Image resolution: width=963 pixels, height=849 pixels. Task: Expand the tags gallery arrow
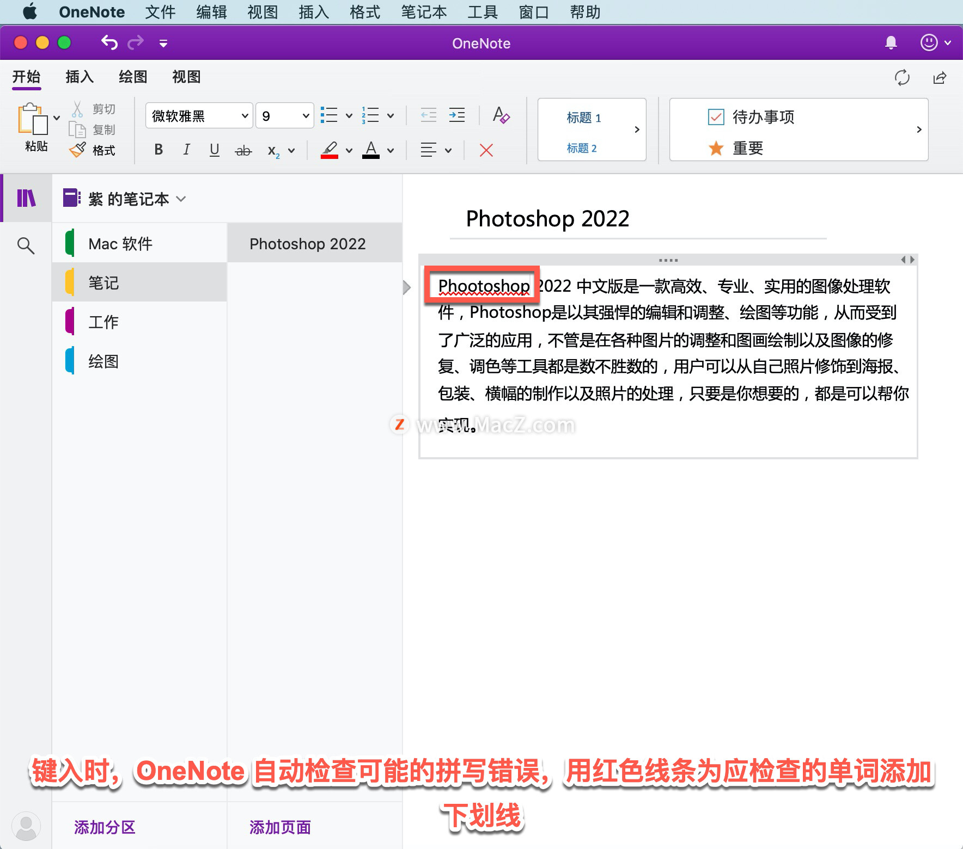pyautogui.click(x=919, y=130)
